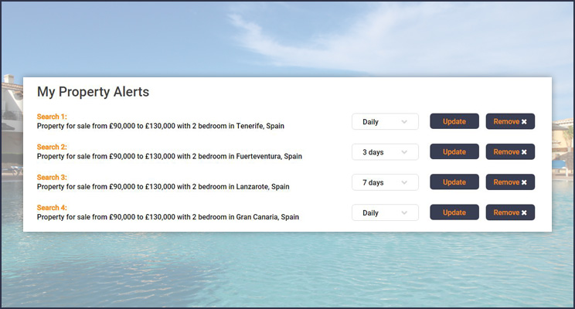Open the 7 days frequency dropdown

pyautogui.click(x=385, y=182)
